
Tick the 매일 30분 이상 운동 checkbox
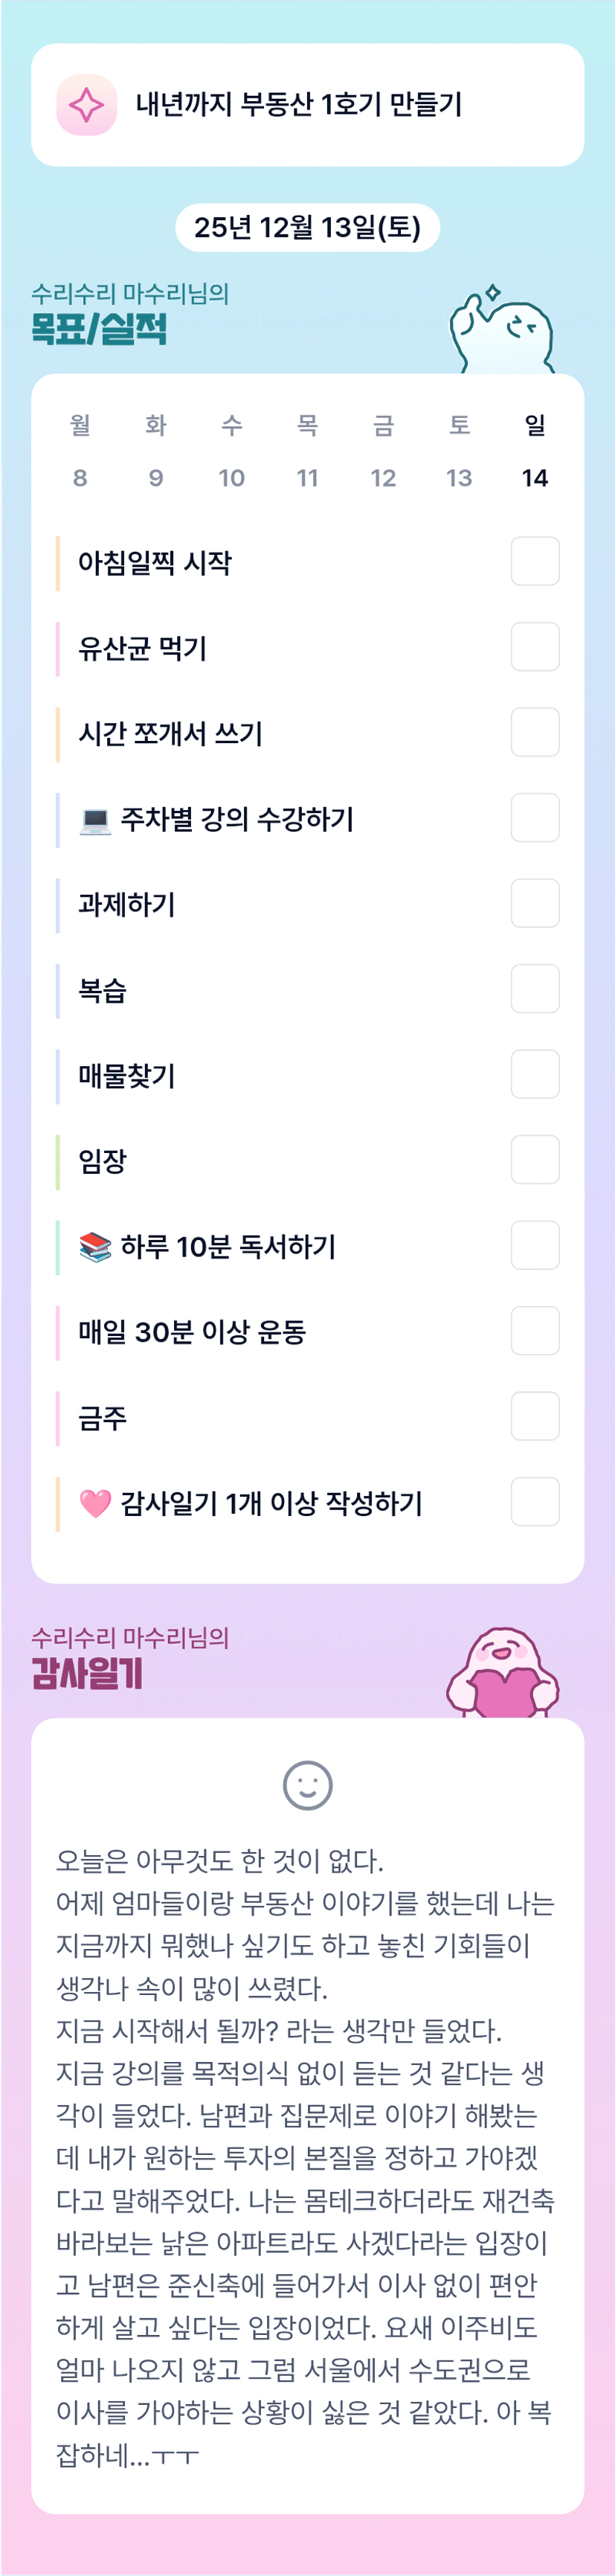point(534,1331)
